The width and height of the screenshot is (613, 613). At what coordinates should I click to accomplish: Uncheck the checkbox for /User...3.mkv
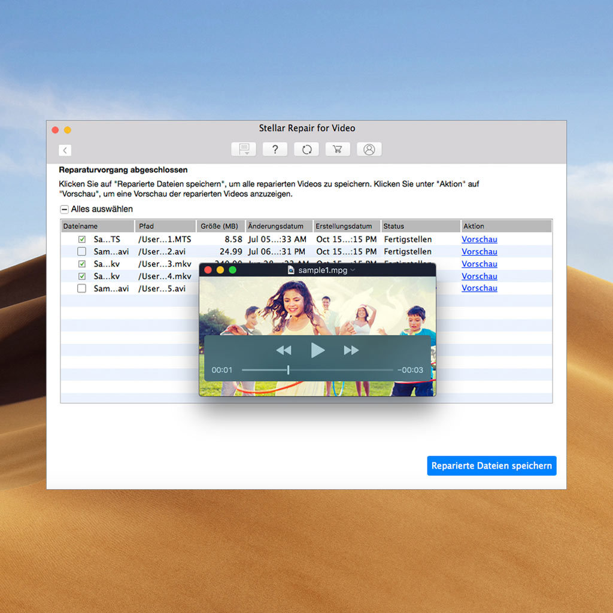(81, 263)
